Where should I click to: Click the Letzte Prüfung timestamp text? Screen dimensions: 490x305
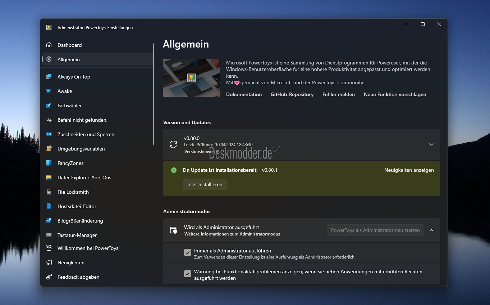pos(218,145)
